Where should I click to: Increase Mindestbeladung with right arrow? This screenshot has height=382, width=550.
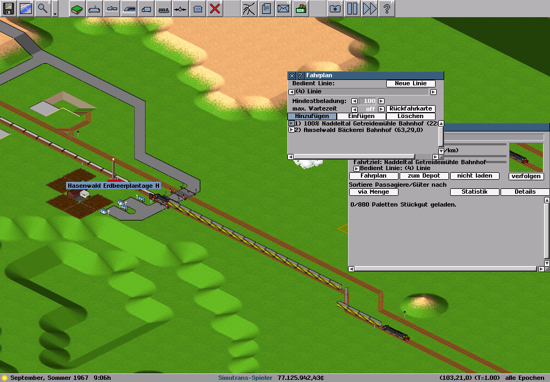pos(381,101)
